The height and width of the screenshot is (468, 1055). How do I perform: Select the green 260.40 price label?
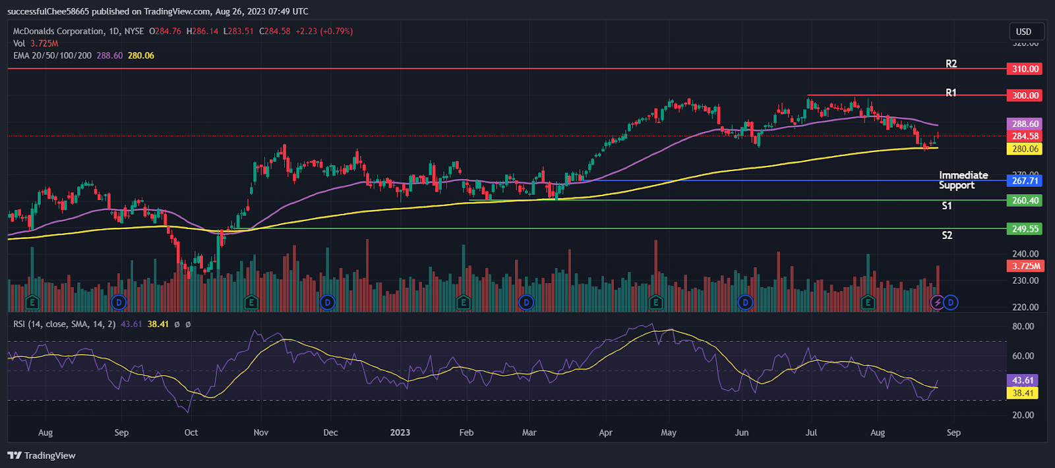1025,201
